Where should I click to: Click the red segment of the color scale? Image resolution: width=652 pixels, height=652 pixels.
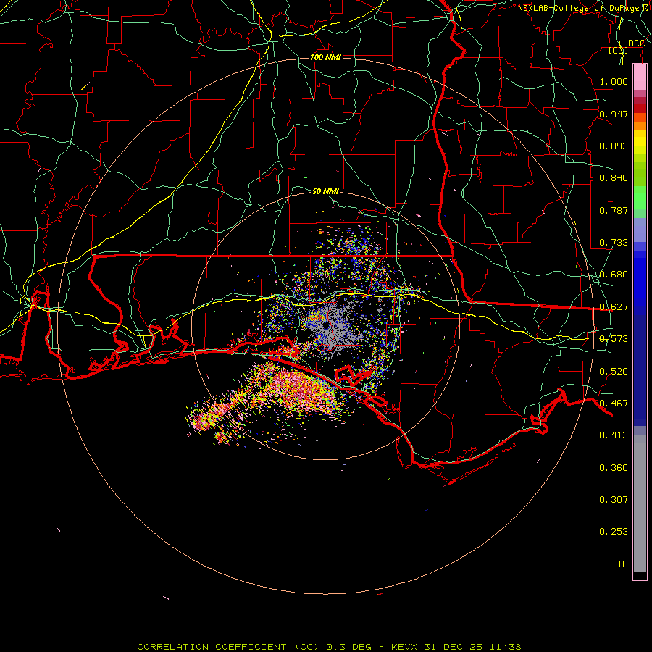[640, 109]
